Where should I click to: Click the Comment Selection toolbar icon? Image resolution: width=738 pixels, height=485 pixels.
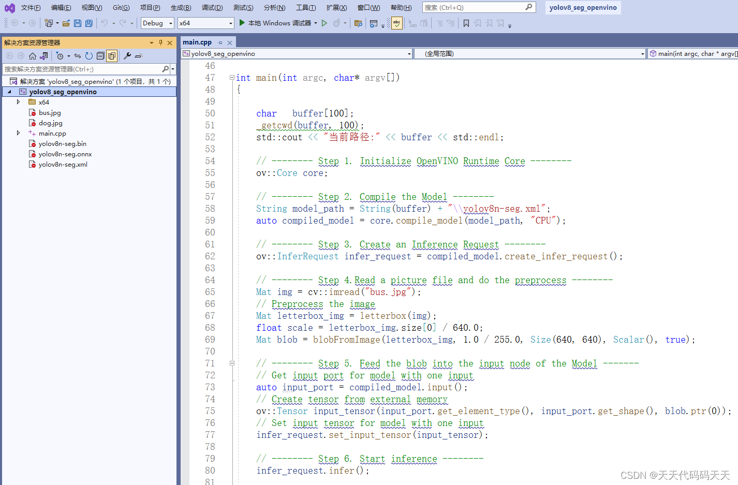[439, 23]
